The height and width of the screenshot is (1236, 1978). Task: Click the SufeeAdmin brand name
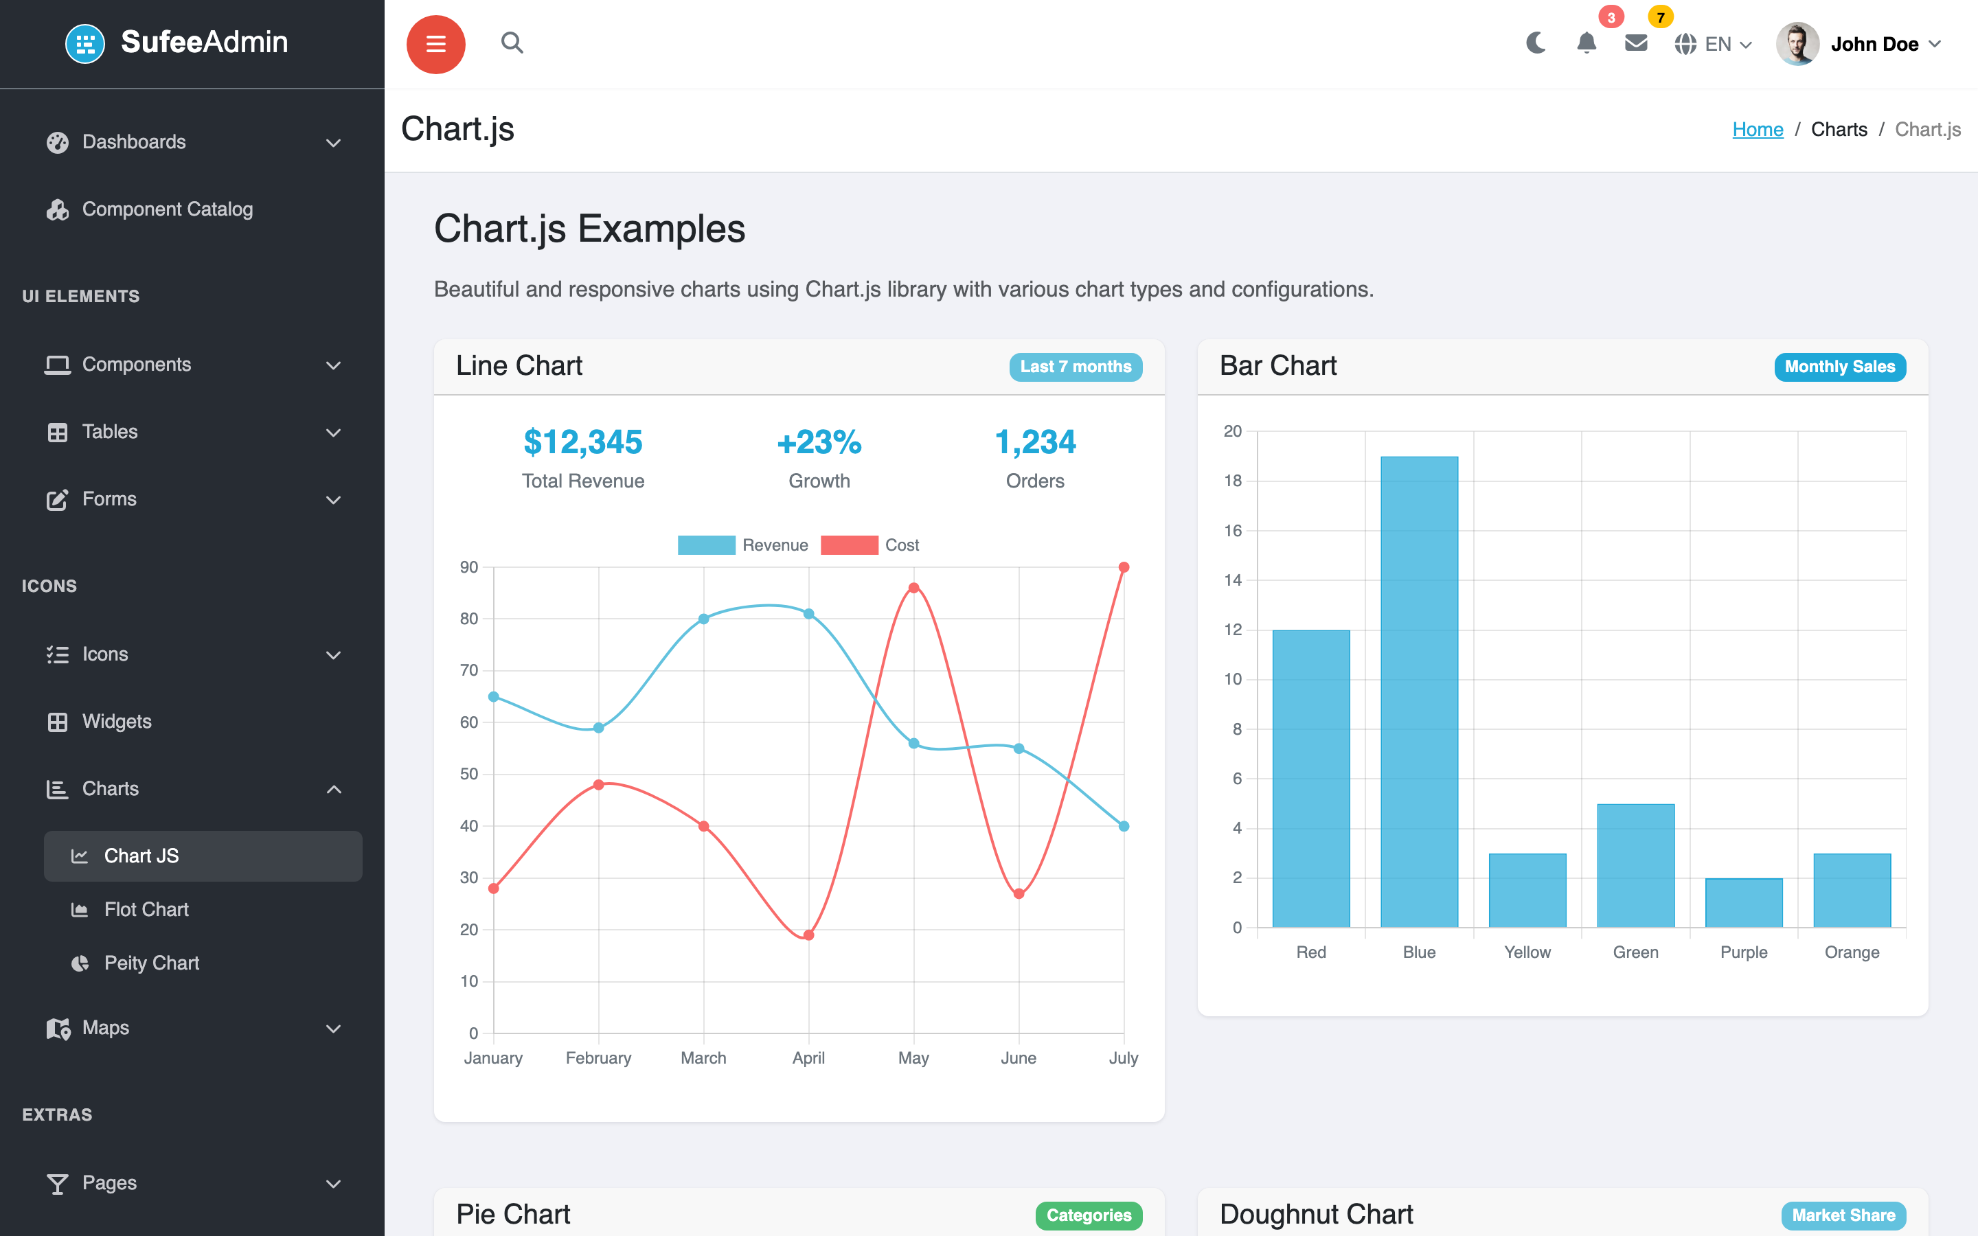205,42
